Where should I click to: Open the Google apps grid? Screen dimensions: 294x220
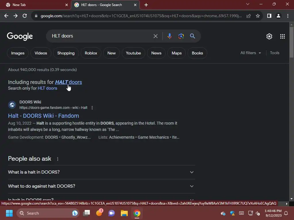pos(283,36)
